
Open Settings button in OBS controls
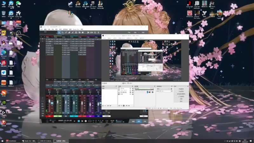pos(181,99)
